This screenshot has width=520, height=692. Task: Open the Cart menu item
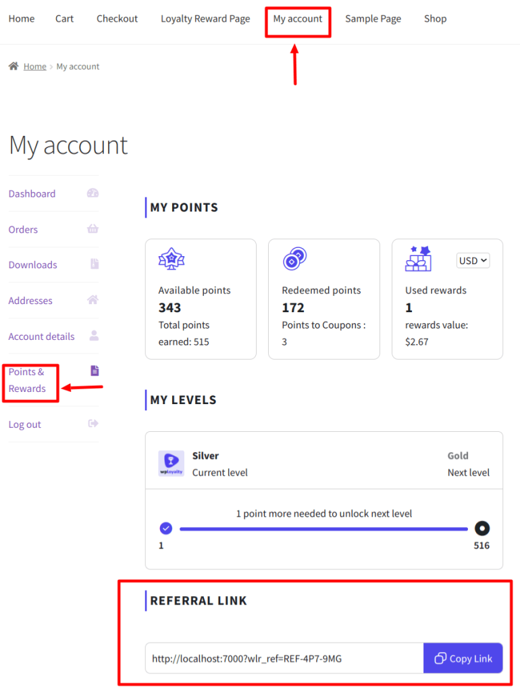pyautogui.click(x=64, y=18)
